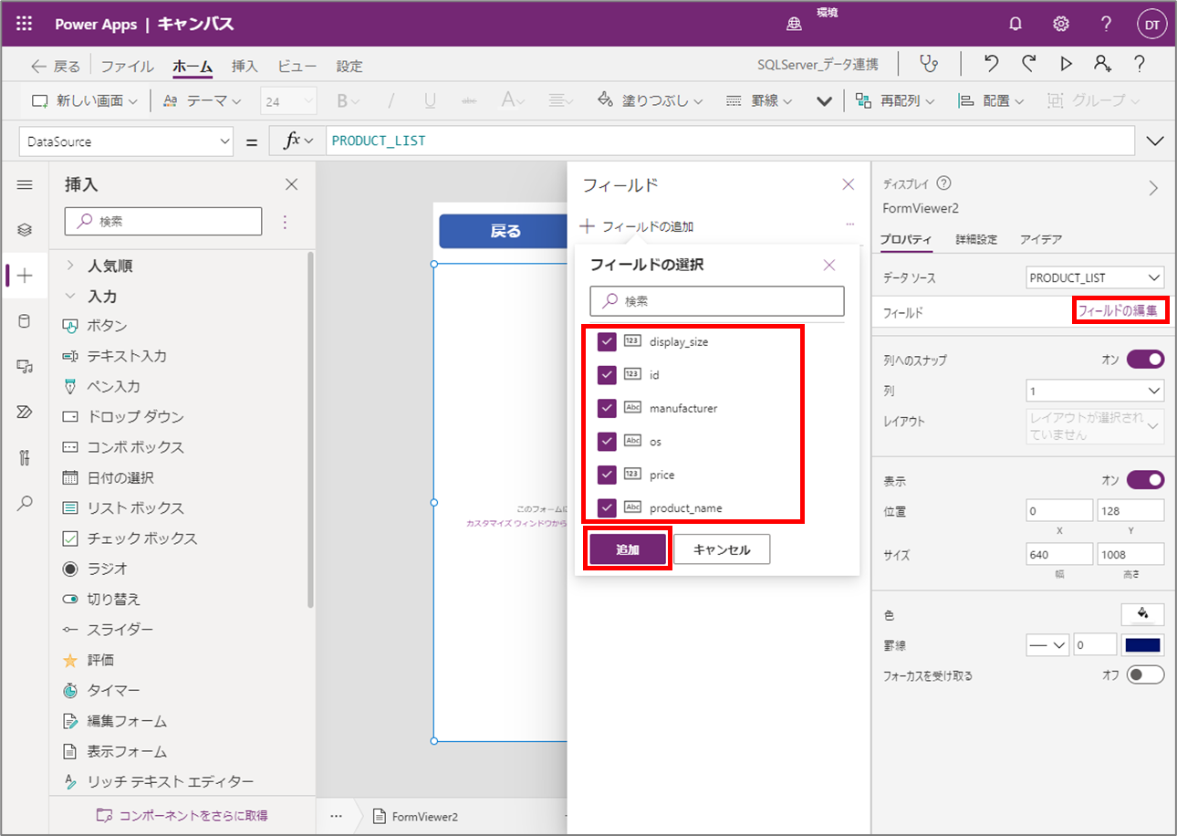Open the tree view layers icon
1177x836 pixels.
(x=25, y=229)
